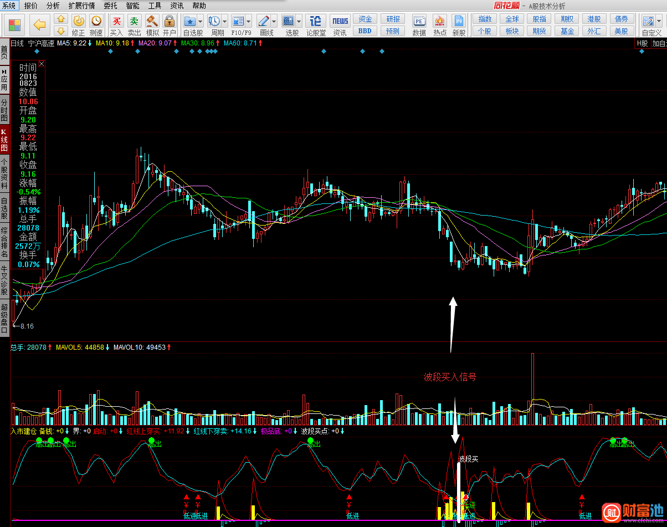Open the 报价 menu
The height and width of the screenshot is (527, 667).
tap(31, 6)
